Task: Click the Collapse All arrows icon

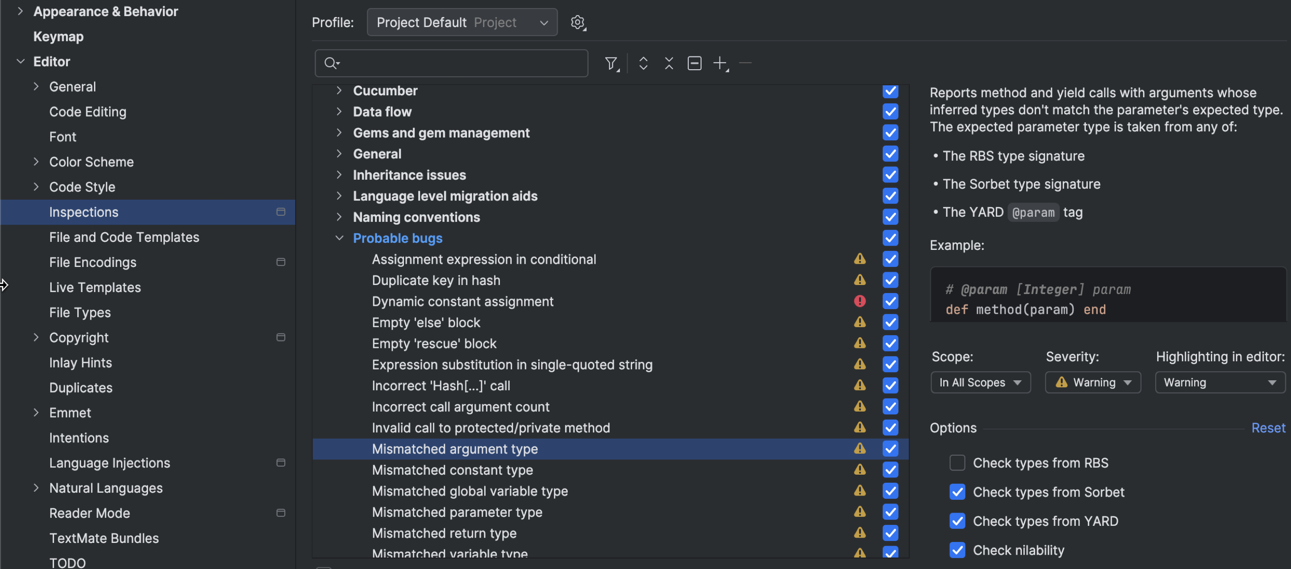Action: [669, 63]
